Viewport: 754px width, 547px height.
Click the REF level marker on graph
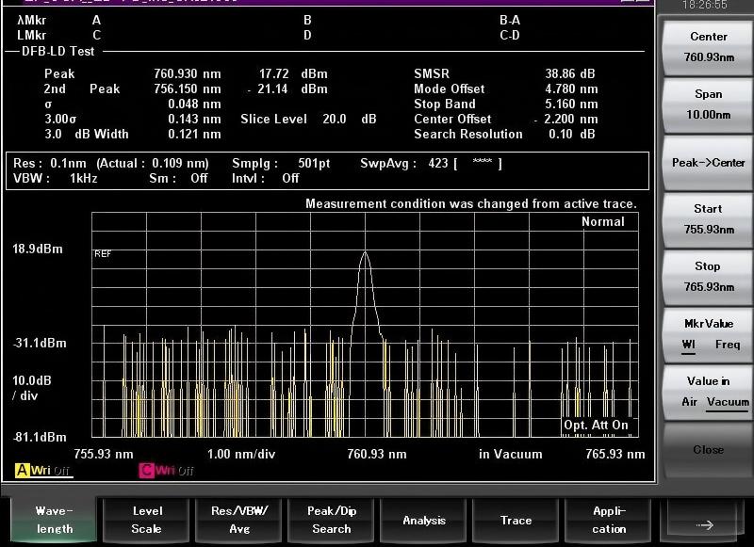click(x=103, y=254)
